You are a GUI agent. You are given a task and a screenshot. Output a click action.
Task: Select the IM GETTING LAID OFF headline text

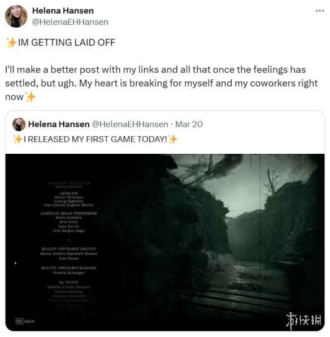click(67, 42)
